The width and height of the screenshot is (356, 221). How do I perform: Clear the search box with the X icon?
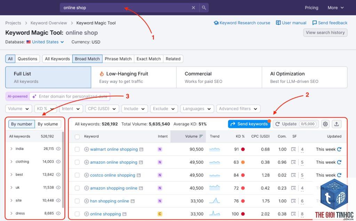click(x=193, y=8)
